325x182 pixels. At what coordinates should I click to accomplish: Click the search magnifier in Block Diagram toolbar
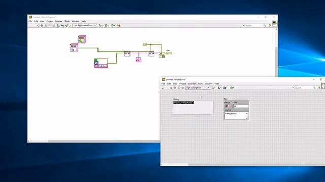point(265,26)
